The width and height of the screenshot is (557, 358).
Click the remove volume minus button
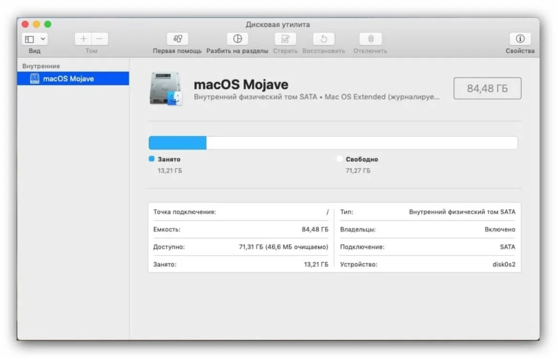[100, 39]
